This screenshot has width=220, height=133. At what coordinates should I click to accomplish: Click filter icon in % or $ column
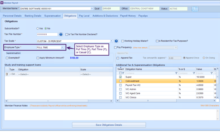coord(194,73)
